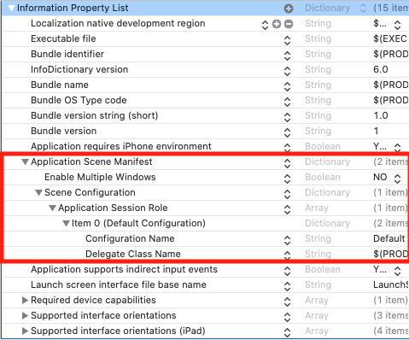Change Enable Multiple Windows NO value

point(397,179)
